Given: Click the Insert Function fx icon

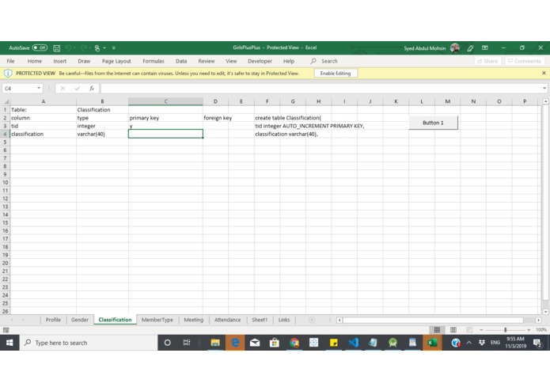Looking at the screenshot, I should [92, 89].
